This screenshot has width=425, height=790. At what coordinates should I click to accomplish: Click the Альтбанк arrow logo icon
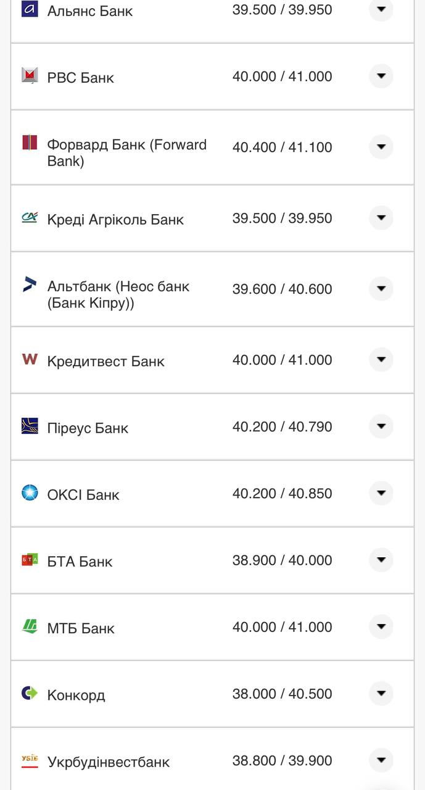pos(30,285)
